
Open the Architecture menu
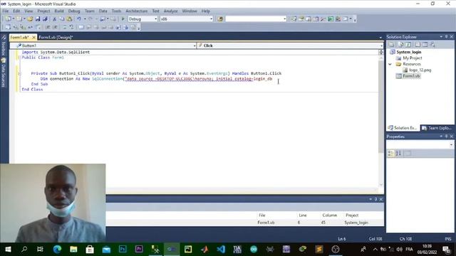[x=136, y=11]
